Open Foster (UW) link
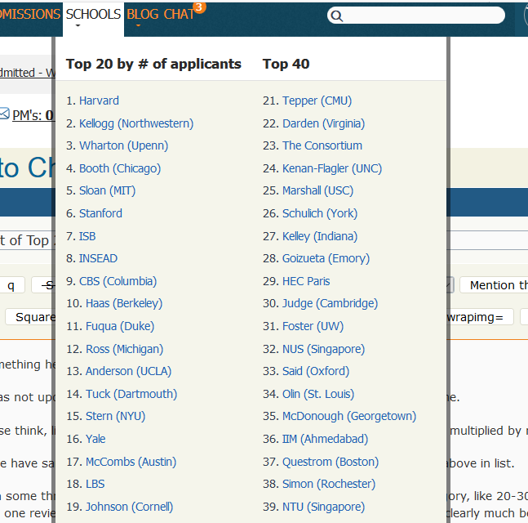 click(313, 326)
